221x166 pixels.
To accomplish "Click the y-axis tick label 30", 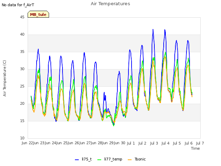I will (22, 69).
